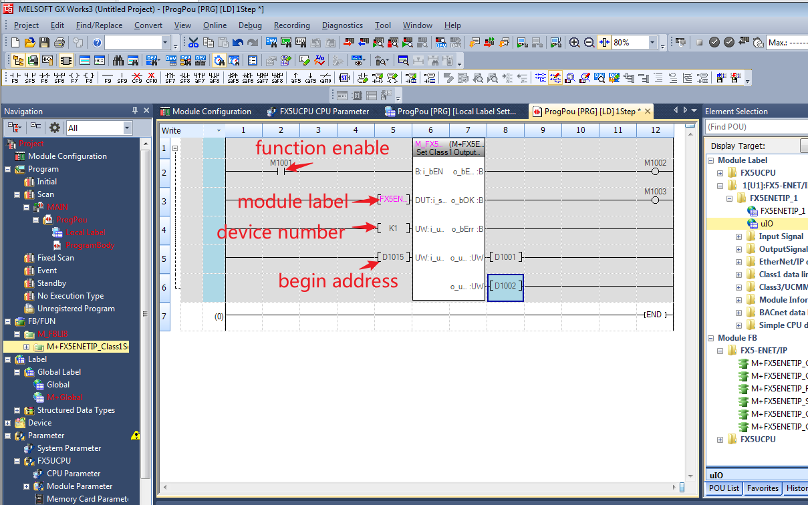Click the D1001 output cell
Viewport: 808px width, 505px height.
(x=505, y=257)
